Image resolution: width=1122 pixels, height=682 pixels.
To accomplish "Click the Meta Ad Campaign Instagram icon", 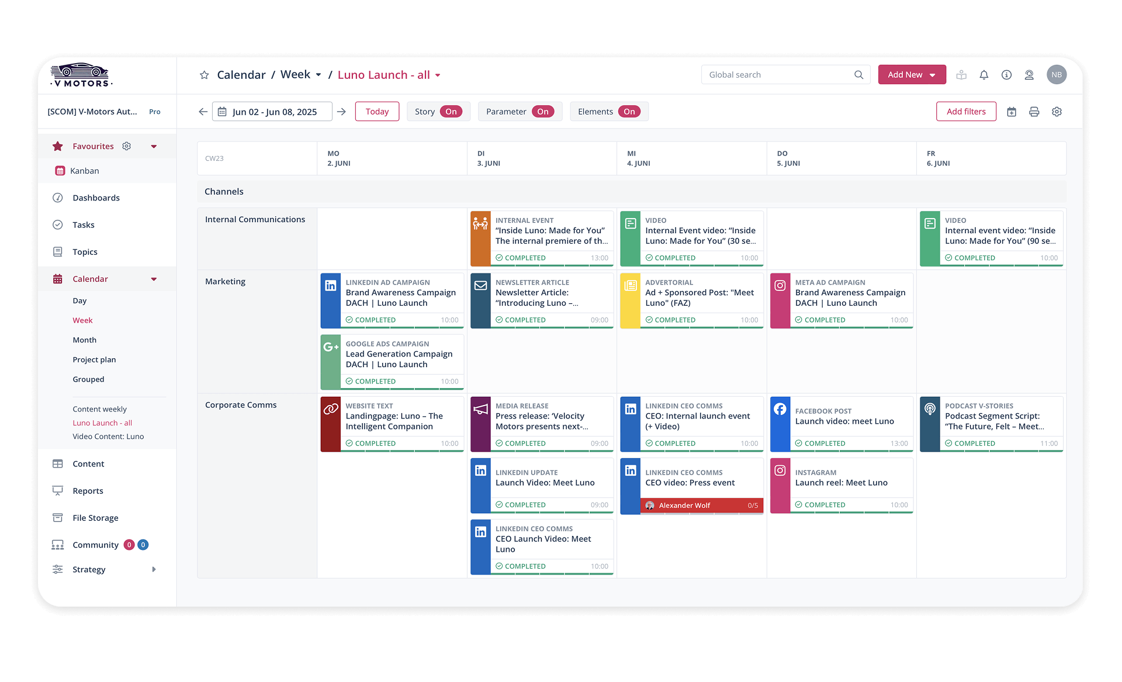I will tap(780, 286).
